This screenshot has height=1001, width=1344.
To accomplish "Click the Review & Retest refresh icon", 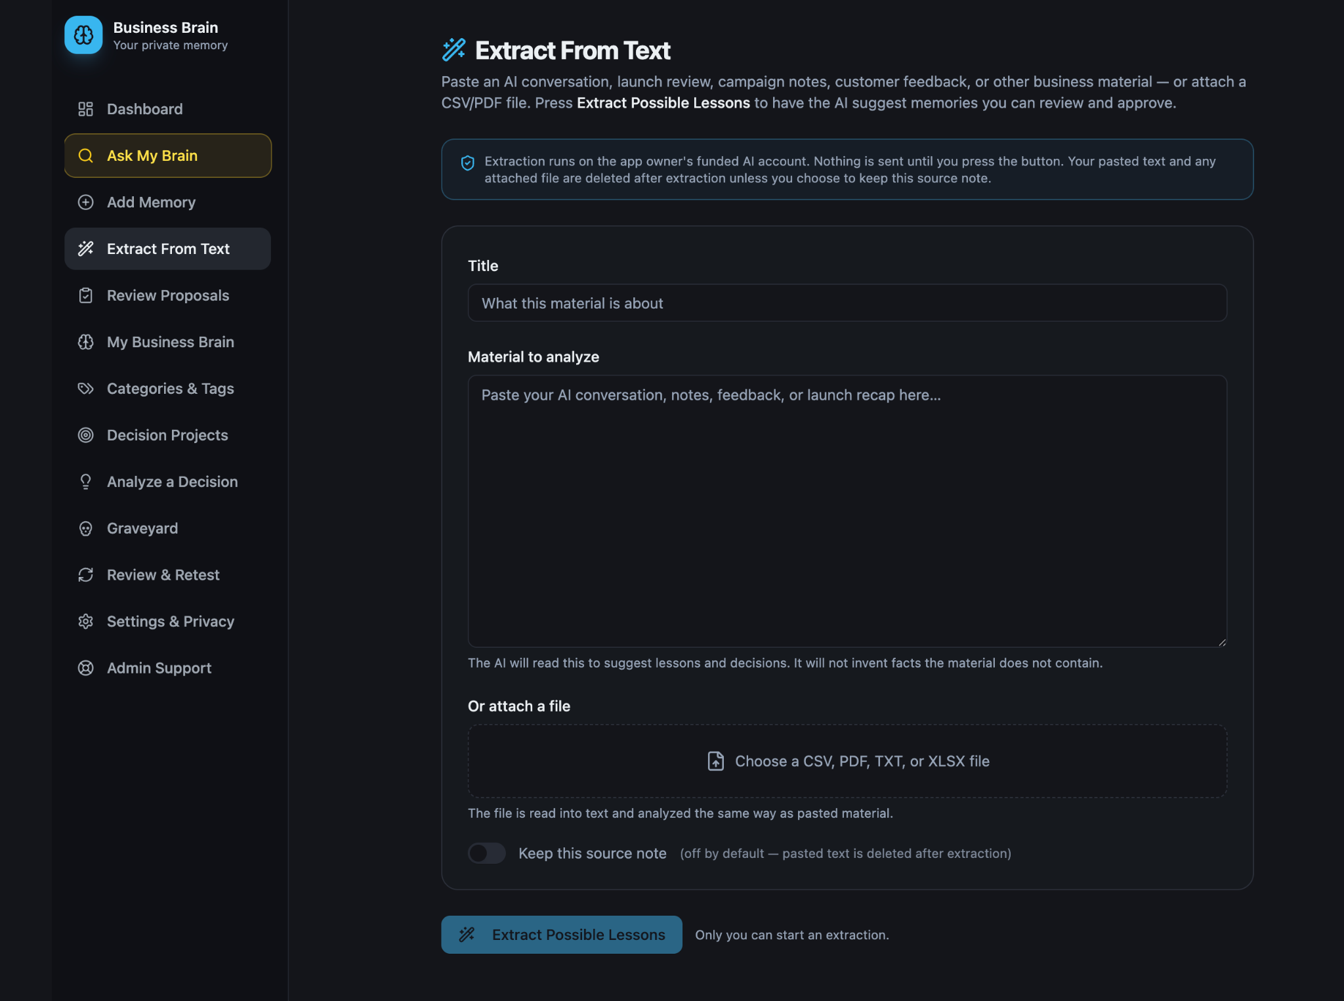I will pyautogui.click(x=85, y=575).
